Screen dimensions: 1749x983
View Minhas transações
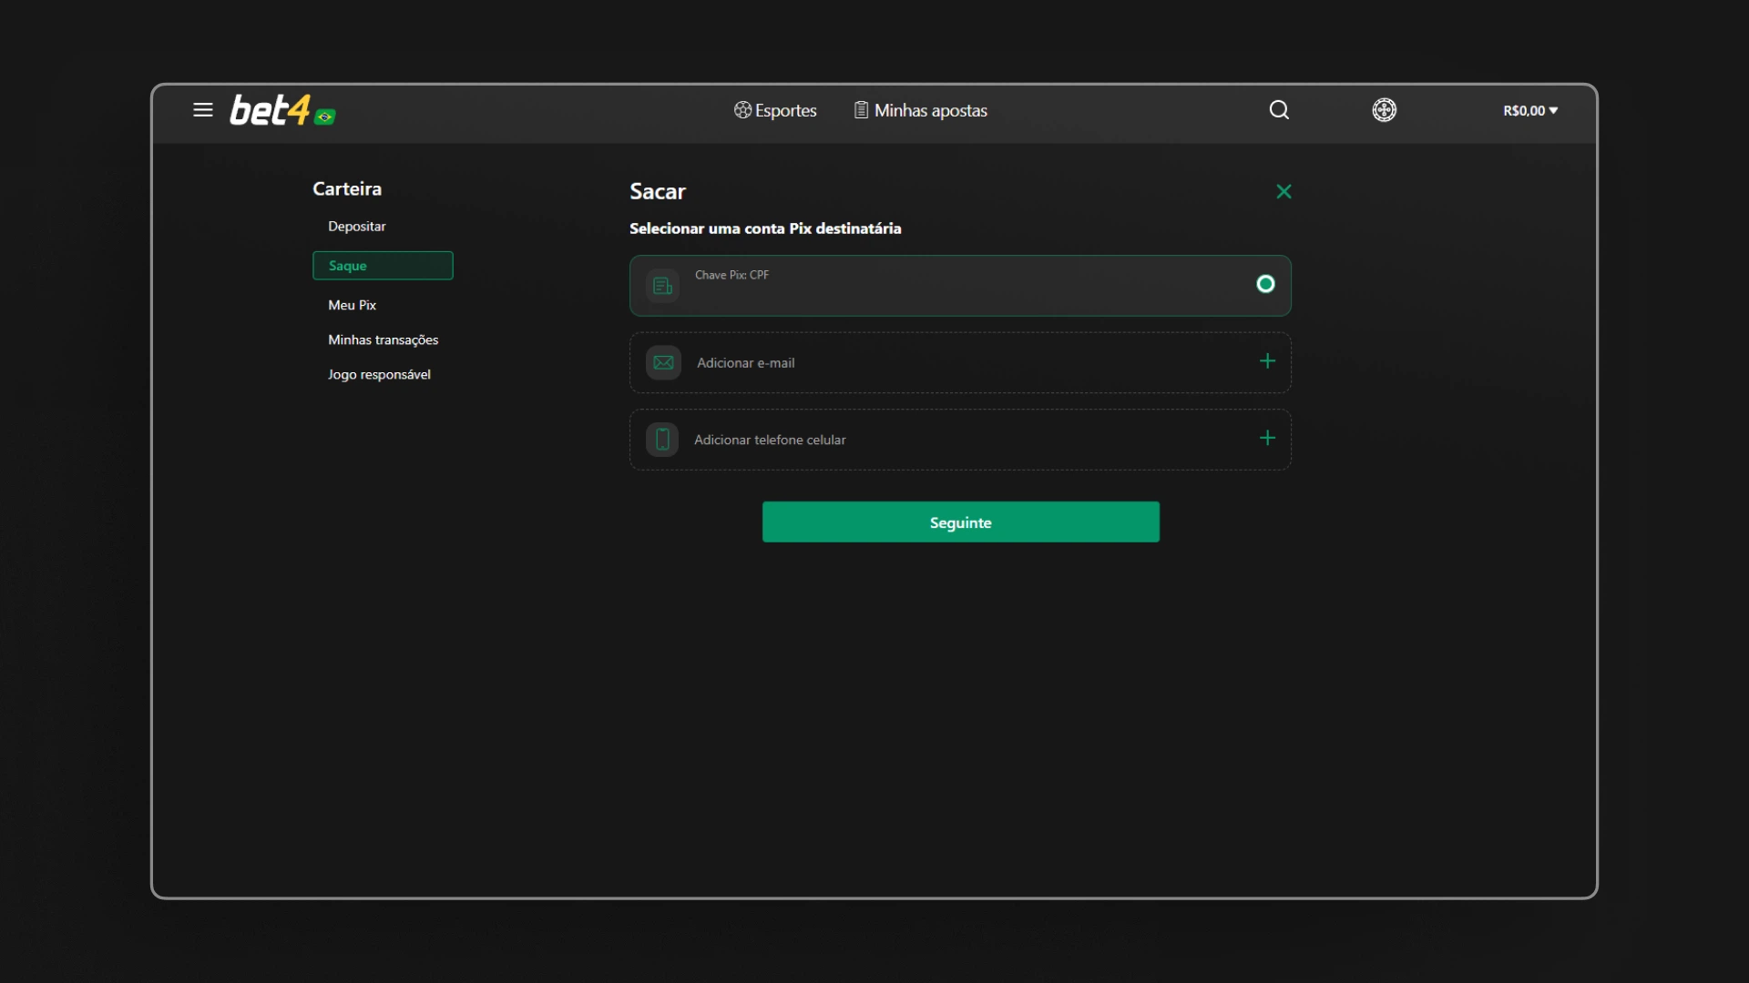(x=383, y=339)
